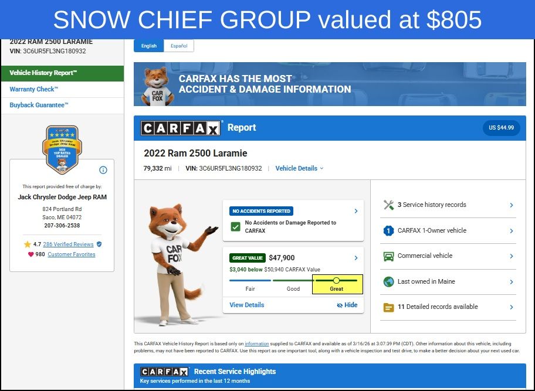Select the English language option

point(149,46)
